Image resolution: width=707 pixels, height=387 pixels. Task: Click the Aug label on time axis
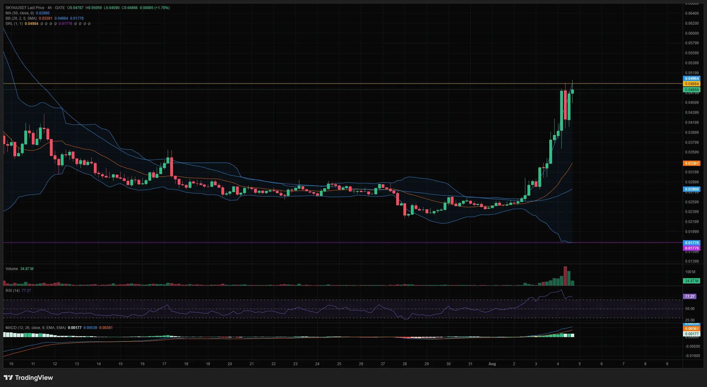492,364
